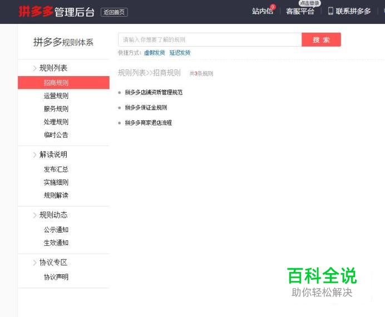Click the red 搜索 button
385x317 pixels.
pos(321,39)
